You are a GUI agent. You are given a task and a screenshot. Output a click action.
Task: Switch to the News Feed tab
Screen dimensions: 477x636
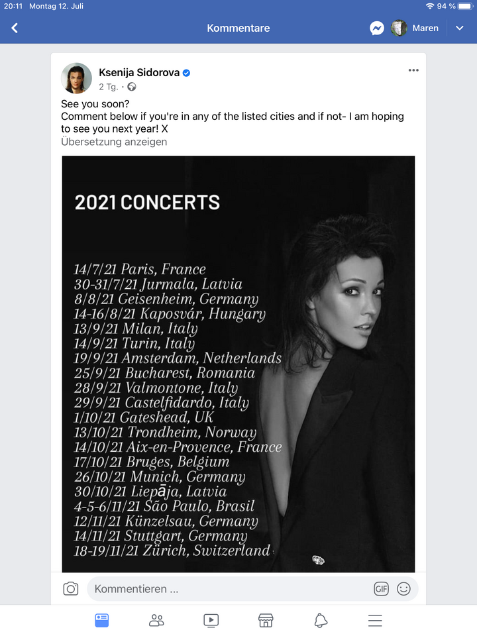pos(102,621)
